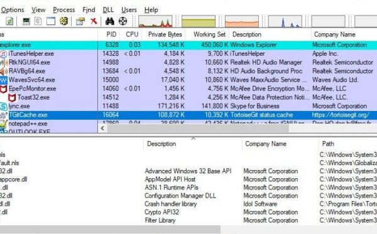Open the Options menu
Screen dimensions: 377x234
(13, 10)
